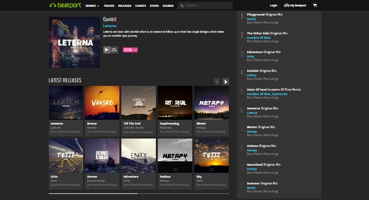This screenshot has height=200, width=369.
Task: Open the £1.30 price dropdown arrow
Action: coord(135,50)
